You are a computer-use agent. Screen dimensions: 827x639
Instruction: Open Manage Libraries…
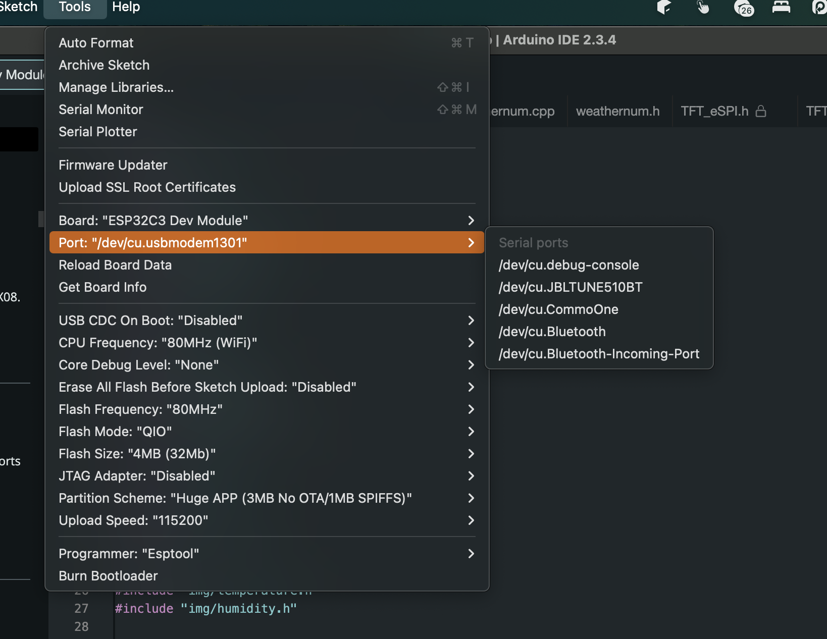(x=267, y=87)
